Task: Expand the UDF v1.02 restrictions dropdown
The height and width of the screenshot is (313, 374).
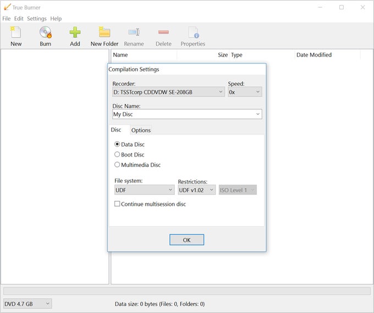Action: tap(196, 190)
